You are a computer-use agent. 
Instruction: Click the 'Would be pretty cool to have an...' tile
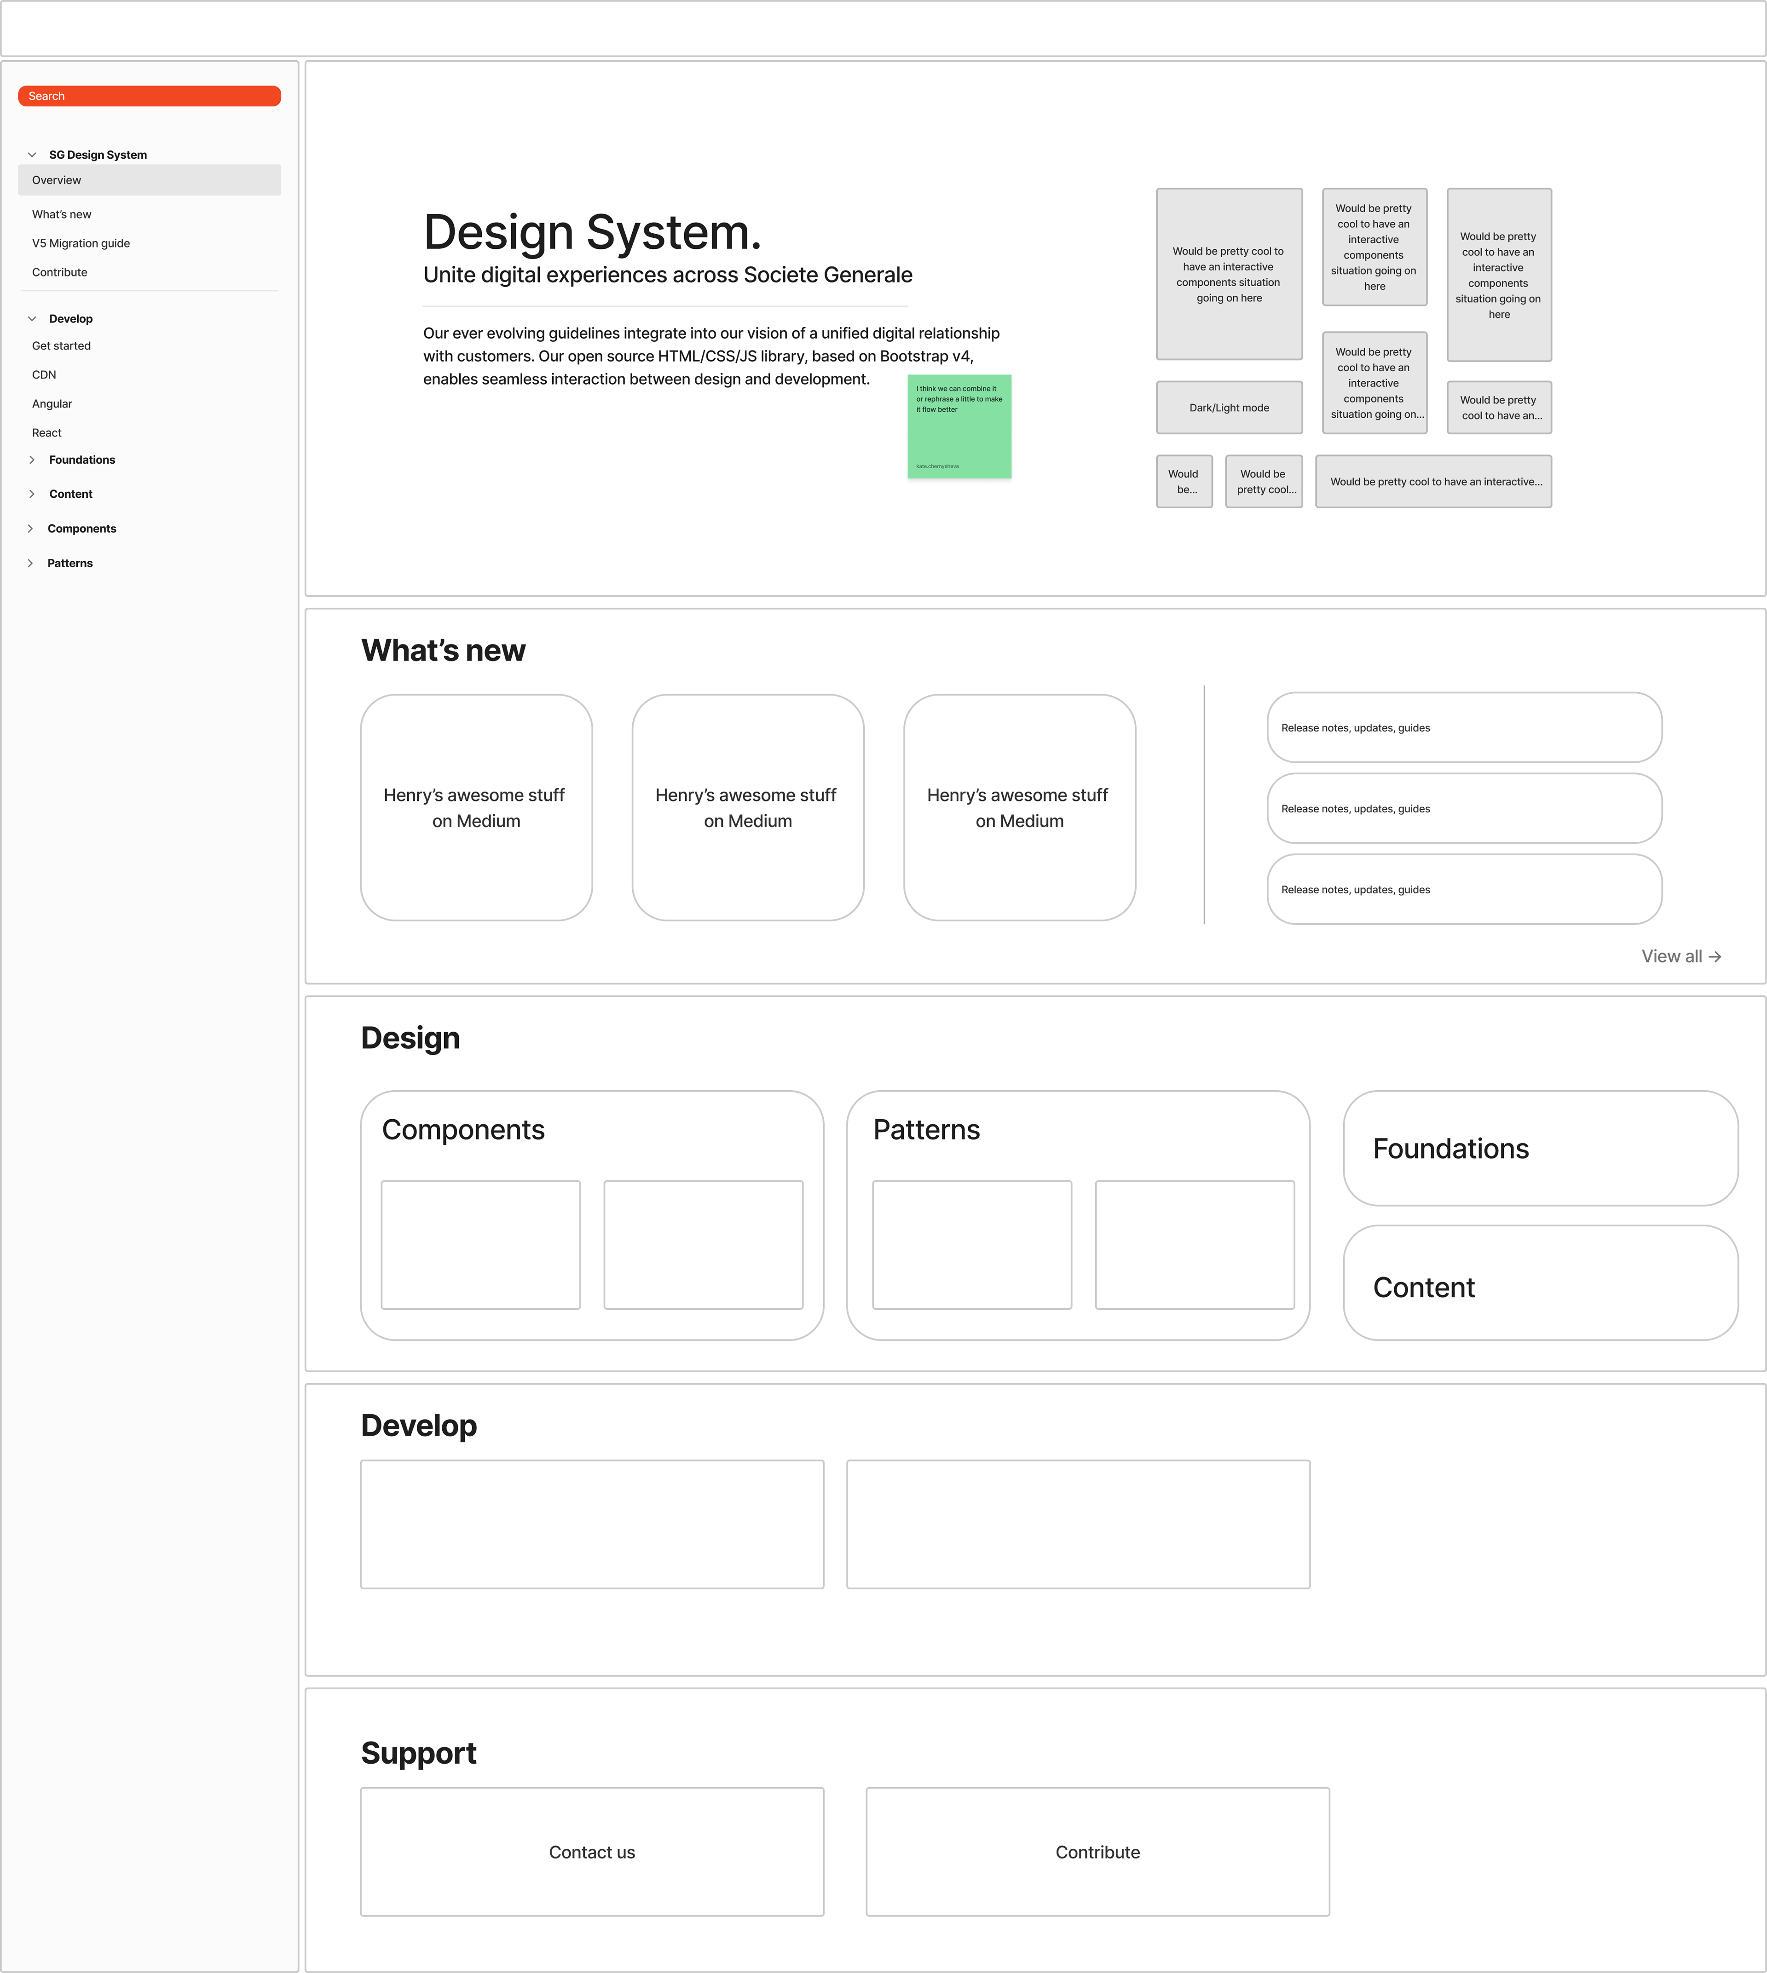[x=1500, y=408]
